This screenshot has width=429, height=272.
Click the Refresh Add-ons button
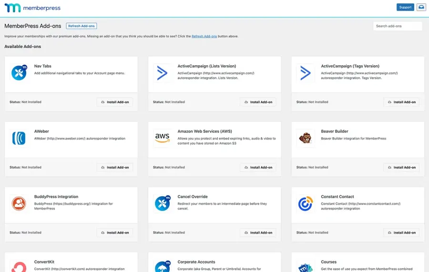point(81,26)
